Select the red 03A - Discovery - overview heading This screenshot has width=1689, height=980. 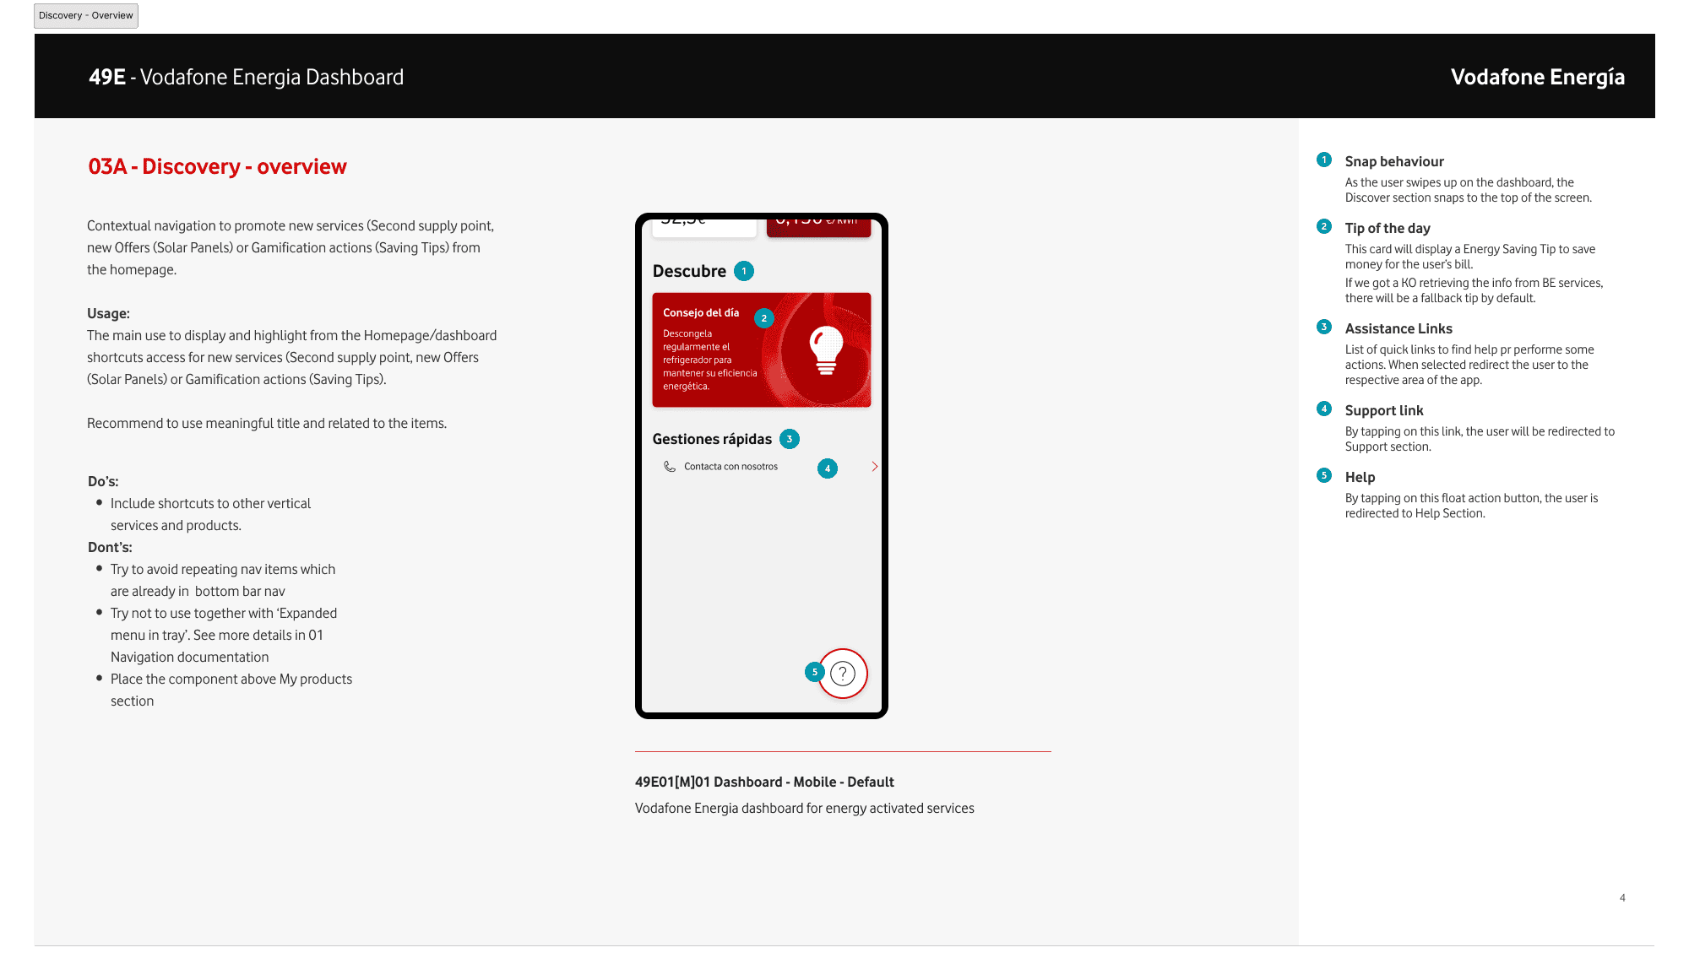(x=218, y=166)
